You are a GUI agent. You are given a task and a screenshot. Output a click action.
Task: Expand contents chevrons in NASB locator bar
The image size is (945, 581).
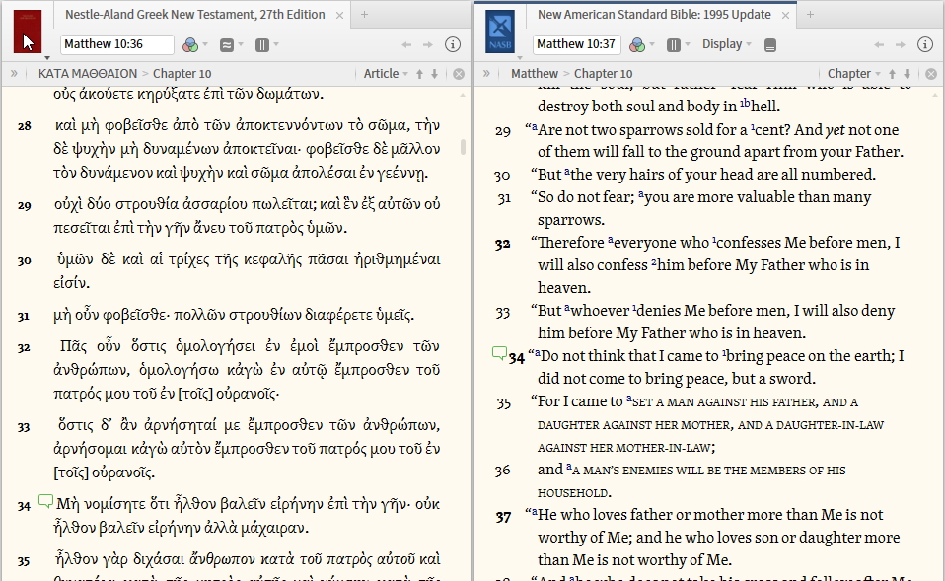pos(486,74)
